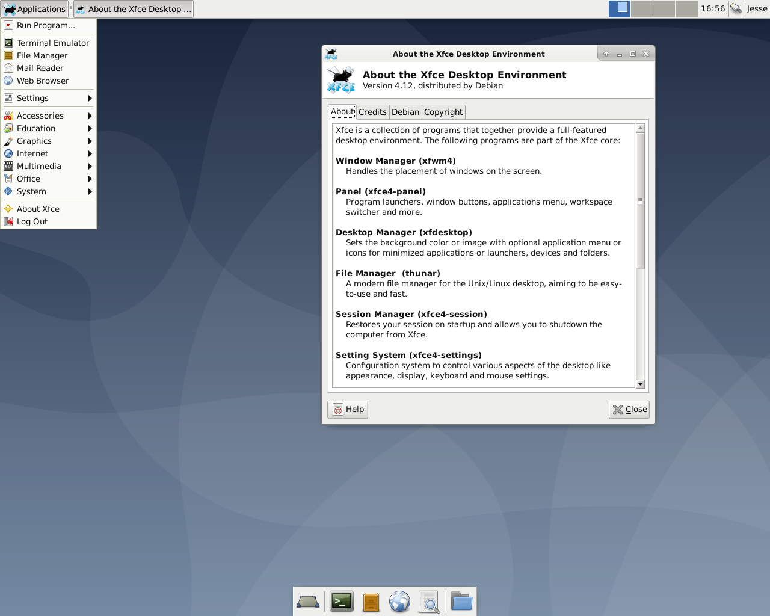Click the magnifier Application Finder dock icon

pyautogui.click(x=429, y=602)
